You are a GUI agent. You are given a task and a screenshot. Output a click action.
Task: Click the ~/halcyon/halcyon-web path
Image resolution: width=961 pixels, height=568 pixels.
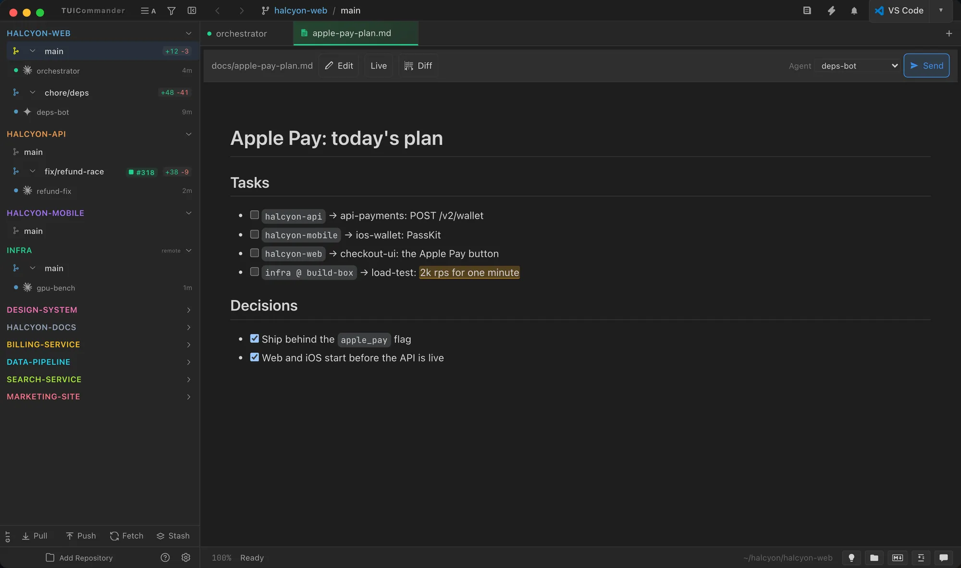click(x=788, y=558)
